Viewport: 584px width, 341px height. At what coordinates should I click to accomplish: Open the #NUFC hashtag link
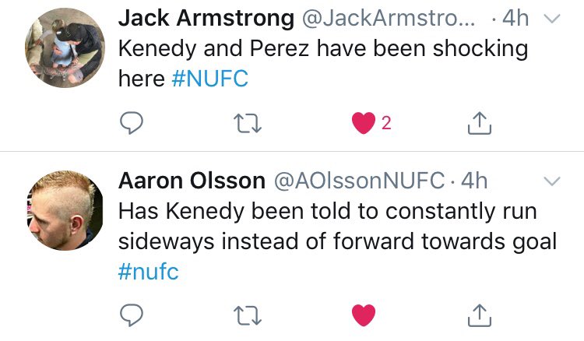pos(210,79)
